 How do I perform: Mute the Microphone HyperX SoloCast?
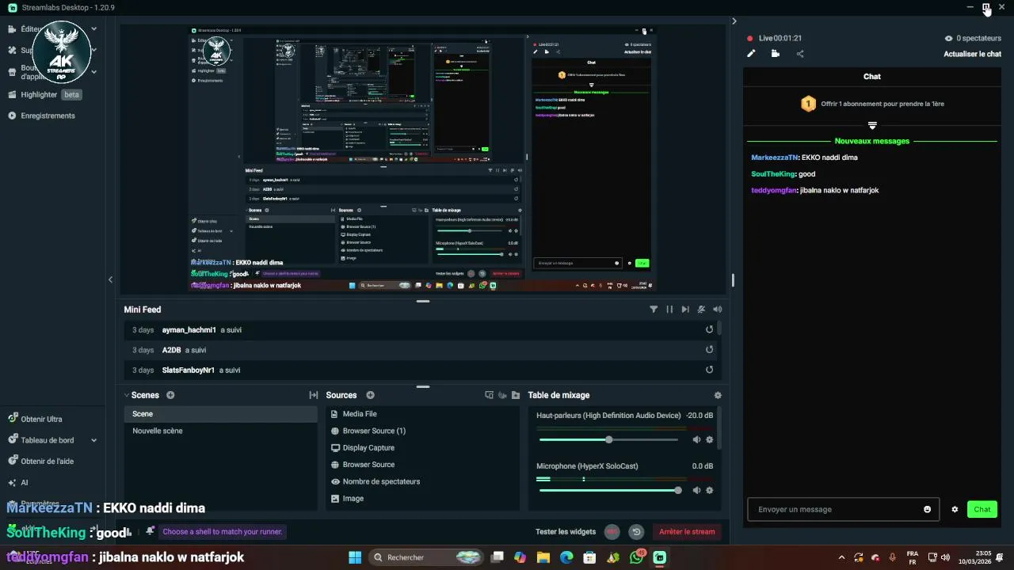(696, 490)
